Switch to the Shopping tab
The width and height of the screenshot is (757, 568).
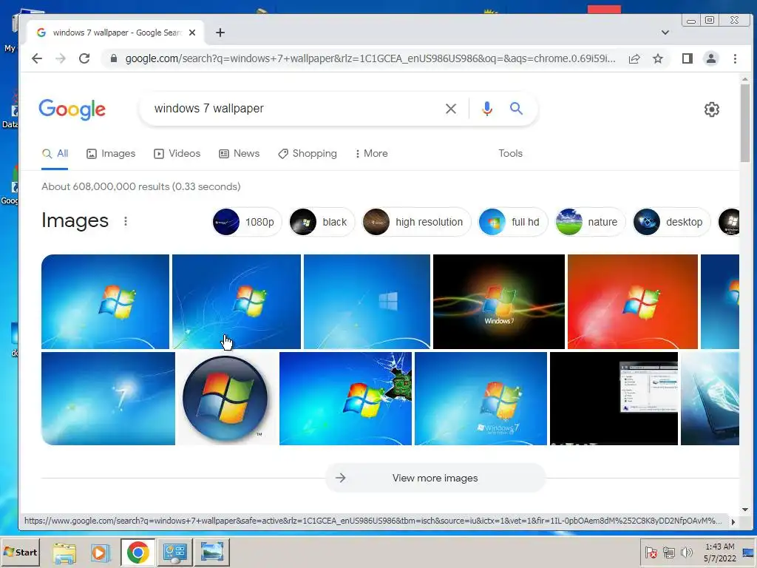[308, 154]
